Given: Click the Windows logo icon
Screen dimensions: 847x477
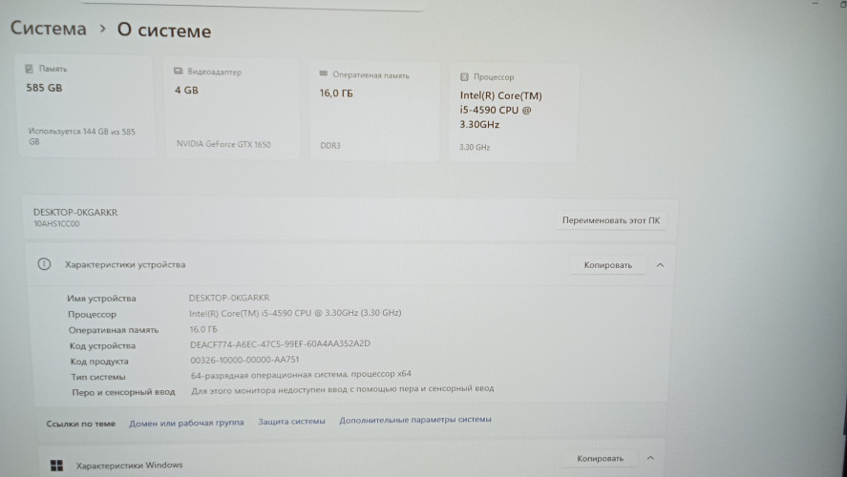Looking at the screenshot, I should [x=56, y=466].
